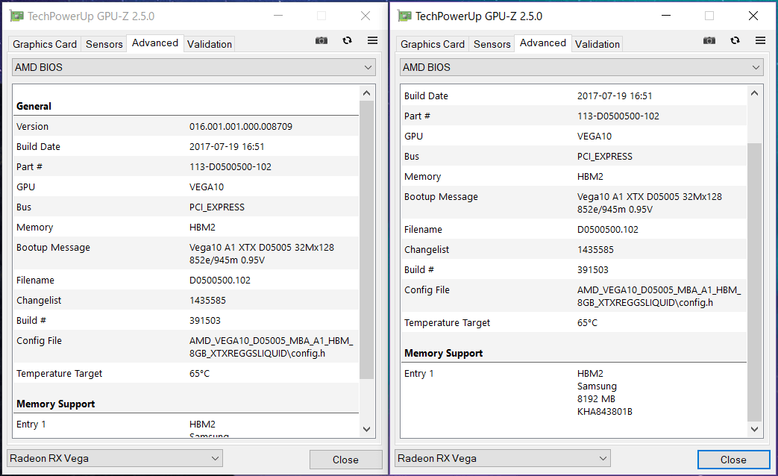Click refresh icon in right GPU-Z window
The width and height of the screenshot is (778, 476).
[735, 41]
